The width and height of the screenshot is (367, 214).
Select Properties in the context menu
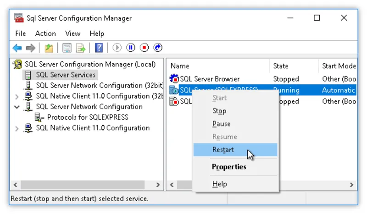tap(229, 167)
